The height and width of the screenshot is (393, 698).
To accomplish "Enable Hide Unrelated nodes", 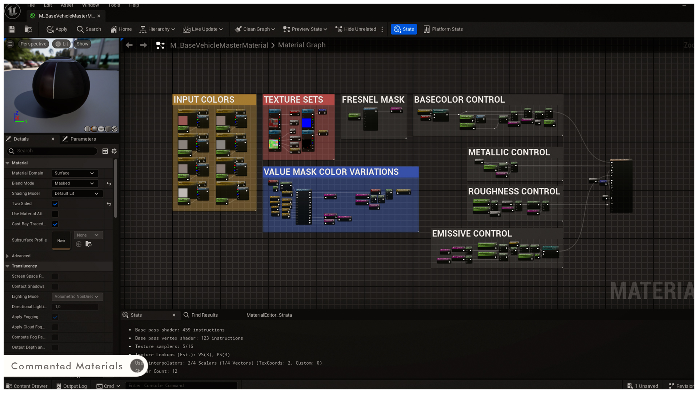I will [356, 29].
